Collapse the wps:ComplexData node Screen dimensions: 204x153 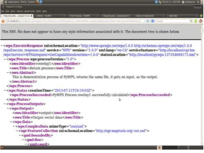[14, 126]
